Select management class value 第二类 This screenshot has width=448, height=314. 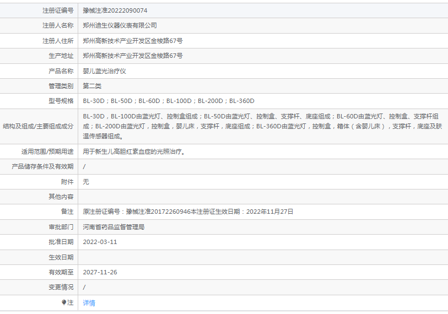[92, 86]
